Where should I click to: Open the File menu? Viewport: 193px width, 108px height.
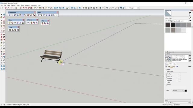pos(2,5)
